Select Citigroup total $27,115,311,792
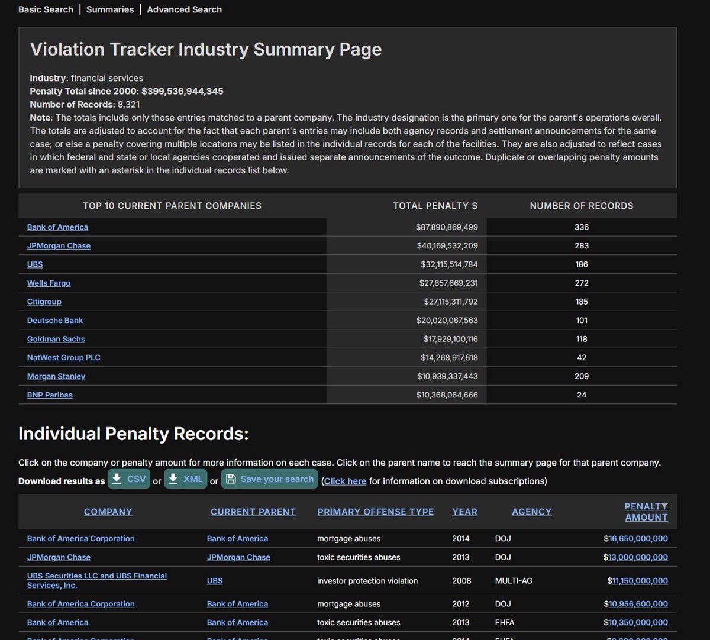This screenshot has height=640, width=710. point(451,302)
